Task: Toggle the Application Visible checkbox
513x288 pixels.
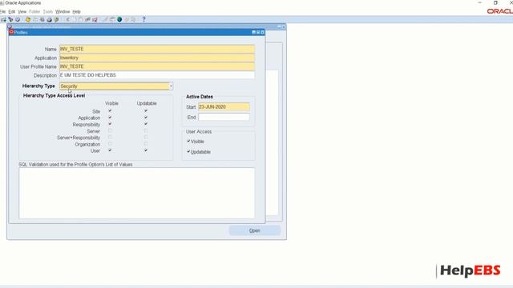Action: (x=110, y=118)
